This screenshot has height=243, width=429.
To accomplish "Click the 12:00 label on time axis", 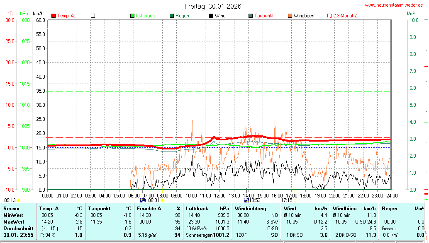I will tap(219, 195).
